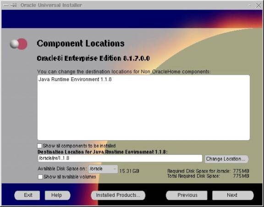Click the Component Locations heading
The height and width of the screenshot is (207, 264).
[81, 44]
